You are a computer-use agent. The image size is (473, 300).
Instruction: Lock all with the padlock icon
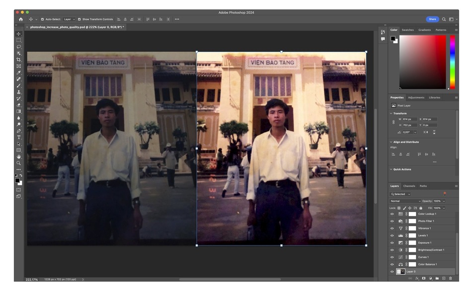(421, 208)
